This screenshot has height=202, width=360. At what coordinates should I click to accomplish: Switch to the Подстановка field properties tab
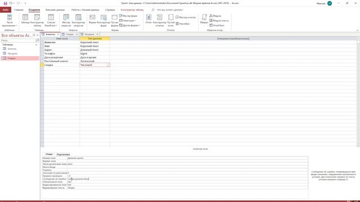(63, 155)
